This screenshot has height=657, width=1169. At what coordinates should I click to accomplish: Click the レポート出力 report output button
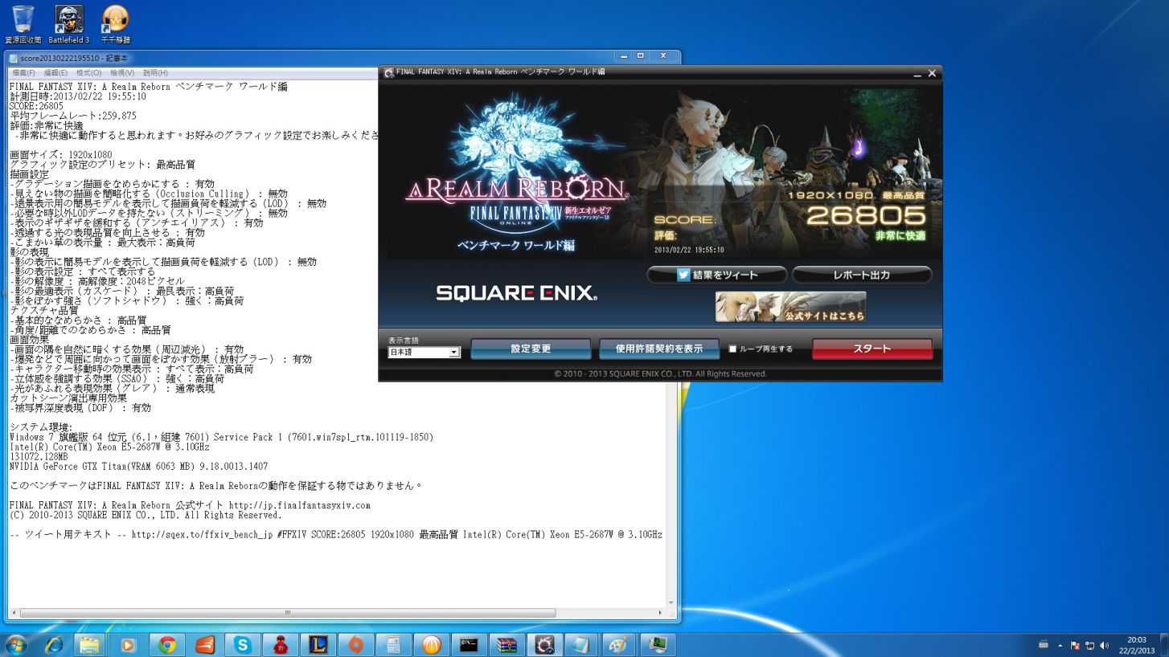pyautogui.click(x=861, y=275)
